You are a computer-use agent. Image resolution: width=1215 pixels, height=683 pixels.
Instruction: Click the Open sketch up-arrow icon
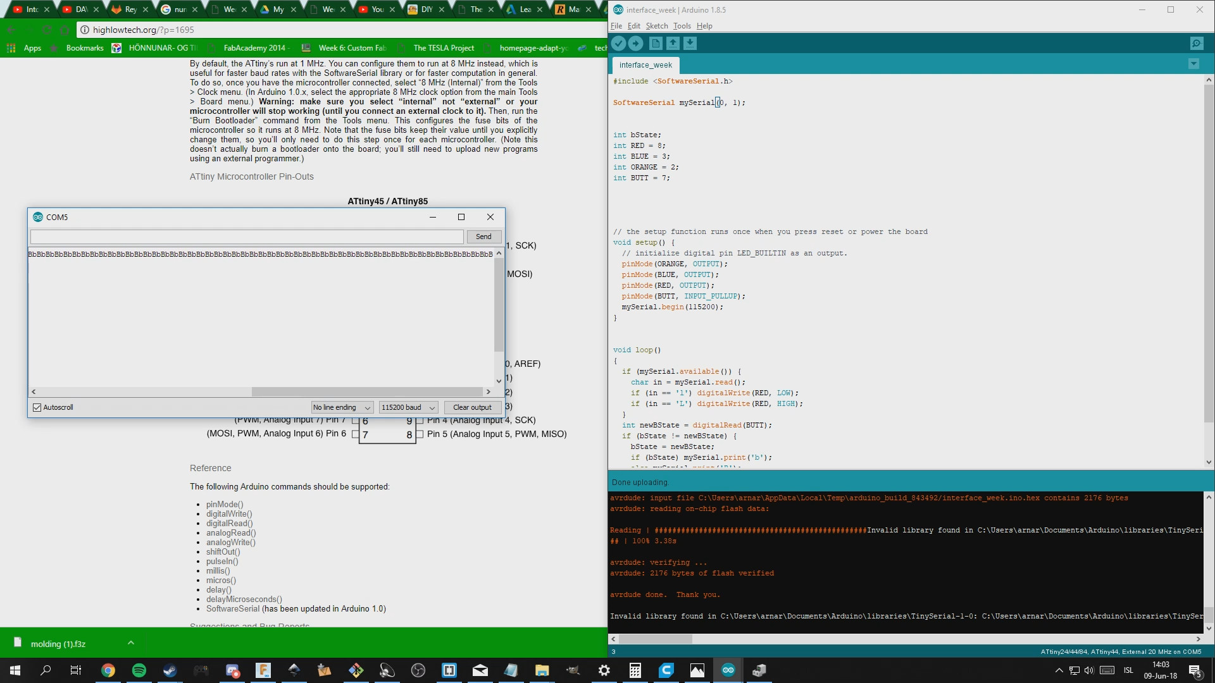[x=673, y=43]
